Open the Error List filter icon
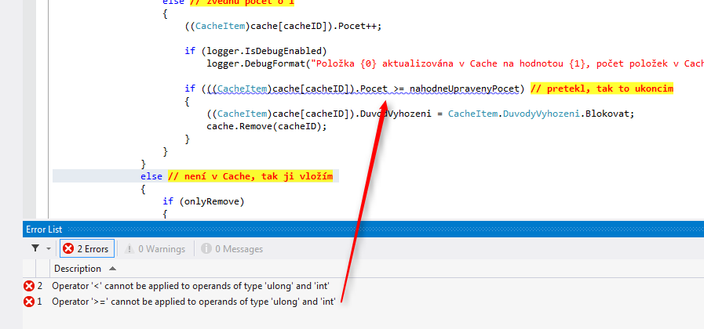This screenshot has height=329, width=704. coord(35,248)
